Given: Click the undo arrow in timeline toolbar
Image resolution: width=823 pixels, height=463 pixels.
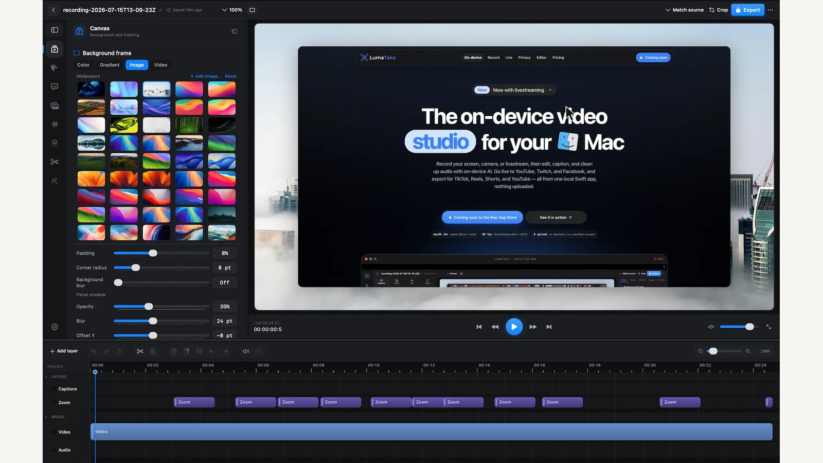Looking at the screenshot, I should pos(94,351).
